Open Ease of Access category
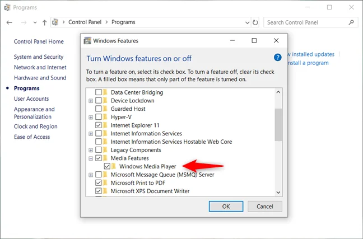 tap(32, 137)
